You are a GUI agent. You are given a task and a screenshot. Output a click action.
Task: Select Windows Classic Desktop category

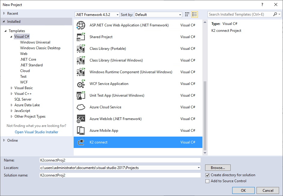point(40,48)
